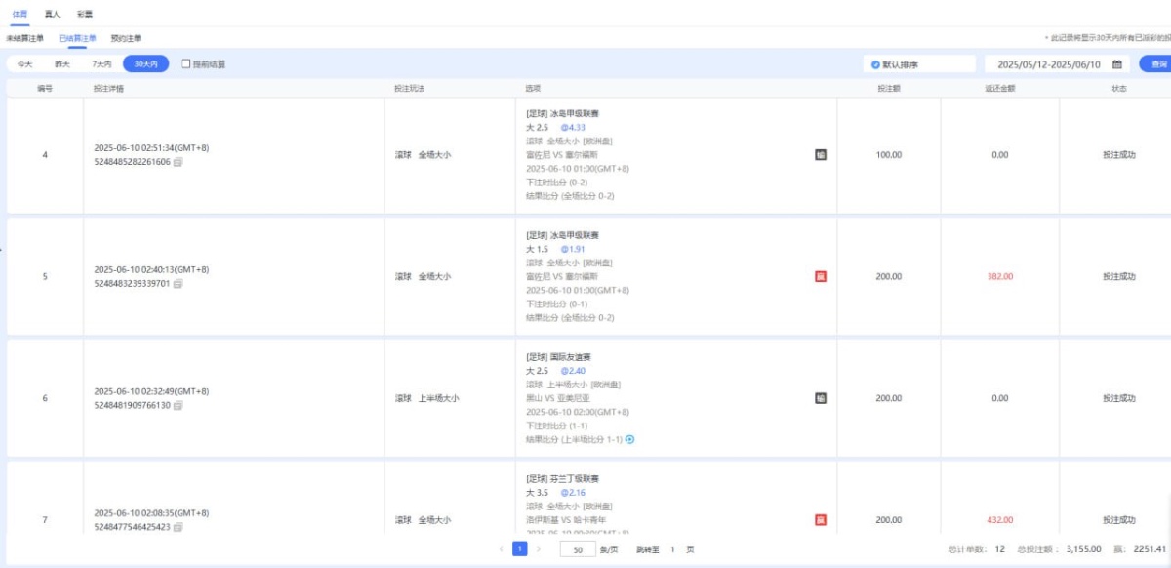Click the red 赢 badge for bet 5
Image resolution: width=1171 pixels, height=568 pixels.
pos(821,276)
